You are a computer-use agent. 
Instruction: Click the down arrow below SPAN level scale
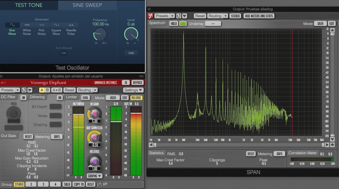tap(332, 139)
